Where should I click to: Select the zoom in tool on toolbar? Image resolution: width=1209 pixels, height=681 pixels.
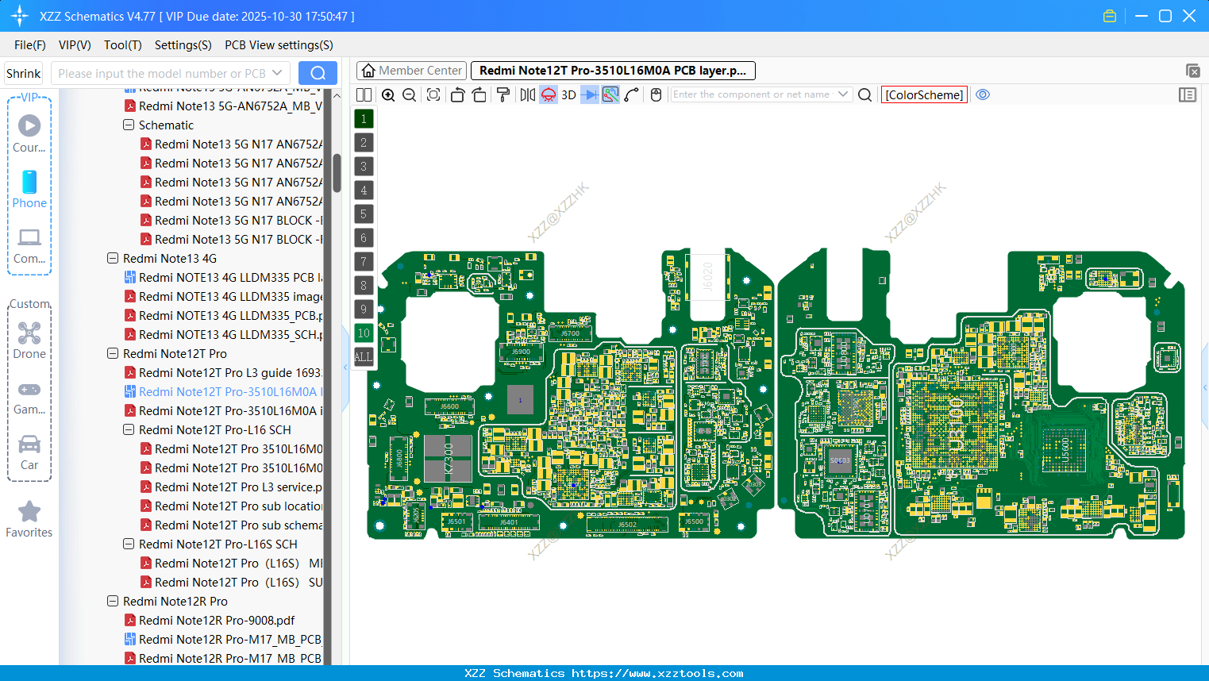(x=388, y=94)
